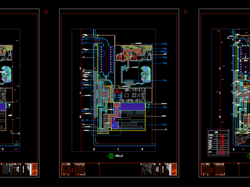
Task: Select the underlined drawing title beside green circle
Action: [x=119, y=156]
